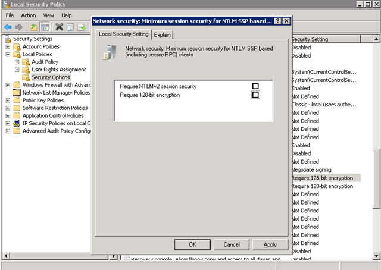
Task: Select the Classic - local users authe… value
Action: [324, 105]
